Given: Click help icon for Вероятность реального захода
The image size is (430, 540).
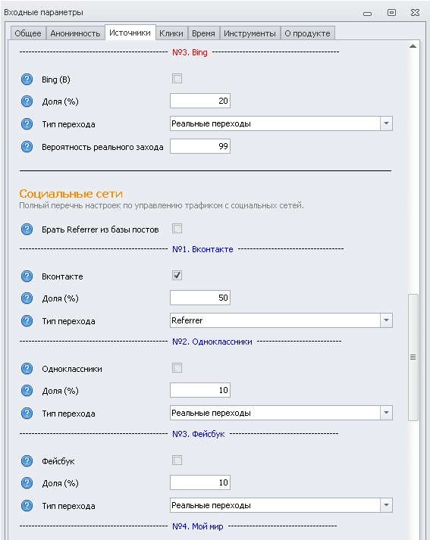Looking at the screenshot, I should [27, 147].
